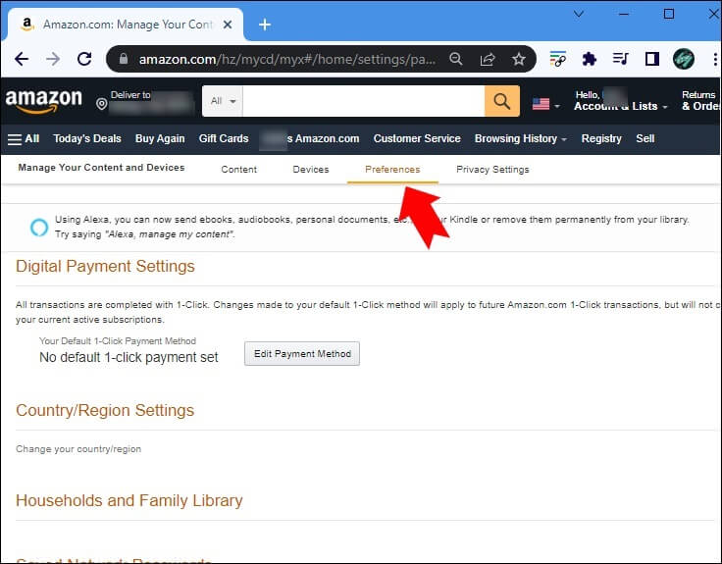This screenshot has width=722, height=564.
Task: Go back using the browser back arrow
Action: pos(22,59)
